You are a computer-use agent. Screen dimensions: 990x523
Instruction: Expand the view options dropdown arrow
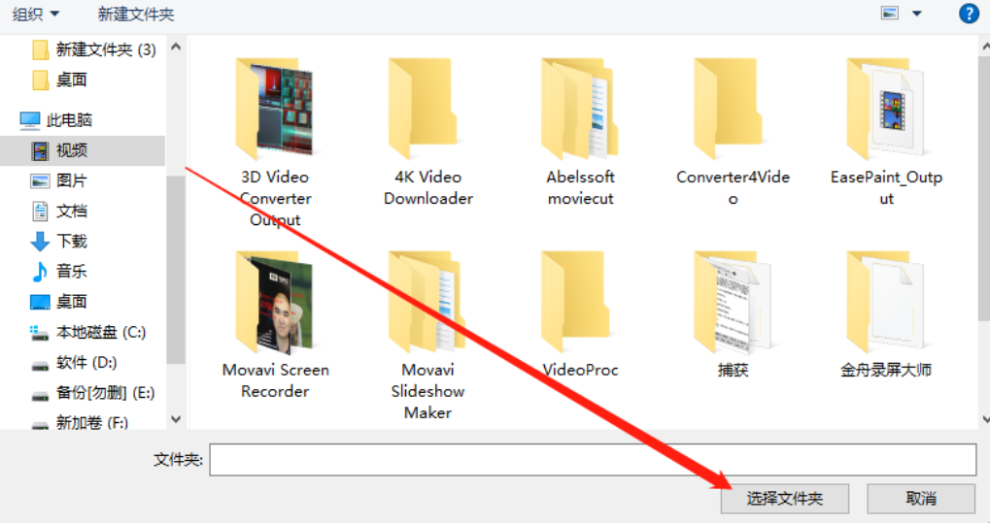[x=917, y=14]
